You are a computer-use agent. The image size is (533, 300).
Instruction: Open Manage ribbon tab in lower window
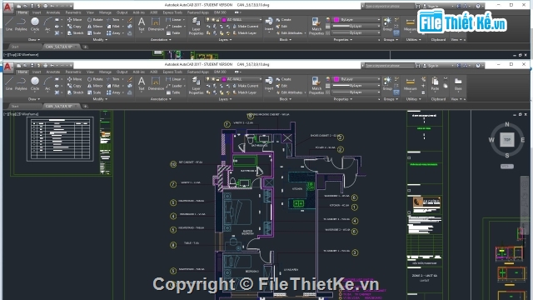105,72
